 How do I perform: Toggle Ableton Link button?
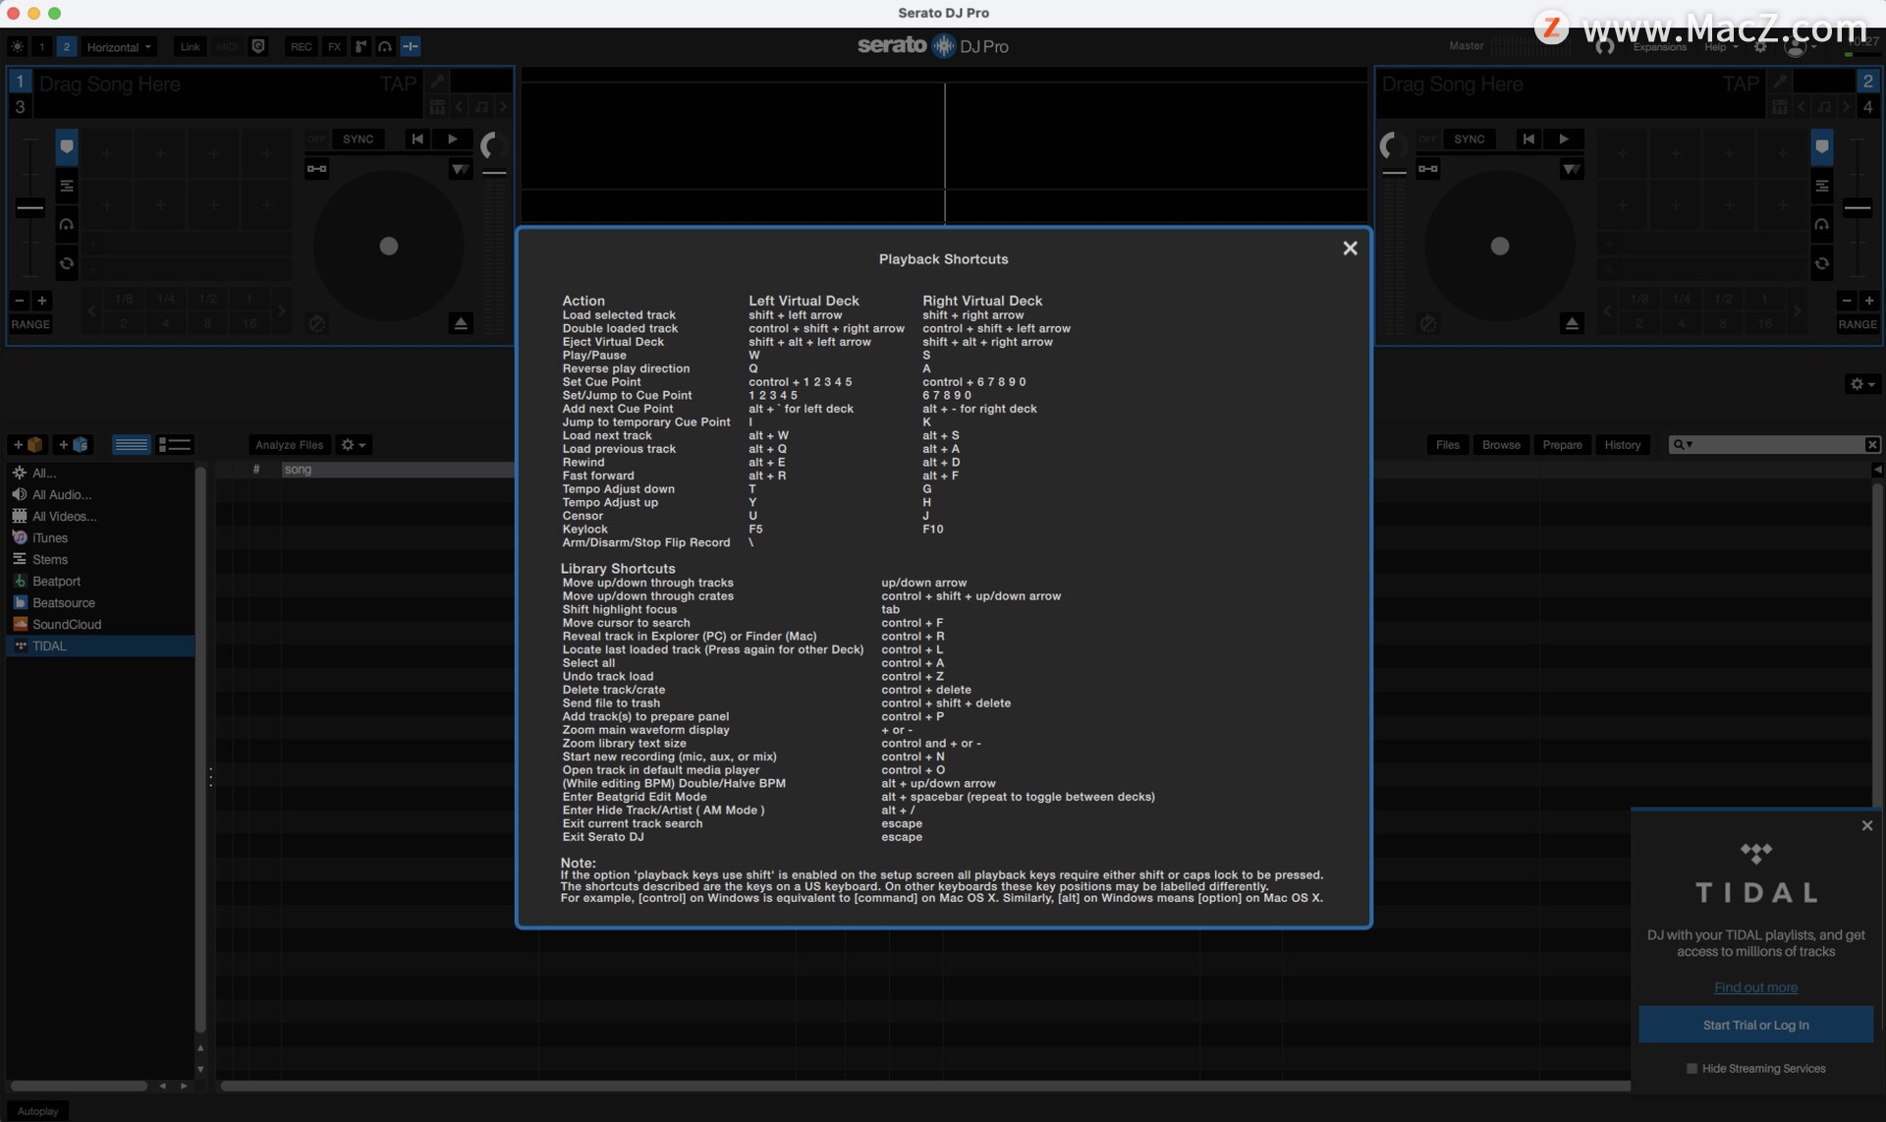click(190, 46)
